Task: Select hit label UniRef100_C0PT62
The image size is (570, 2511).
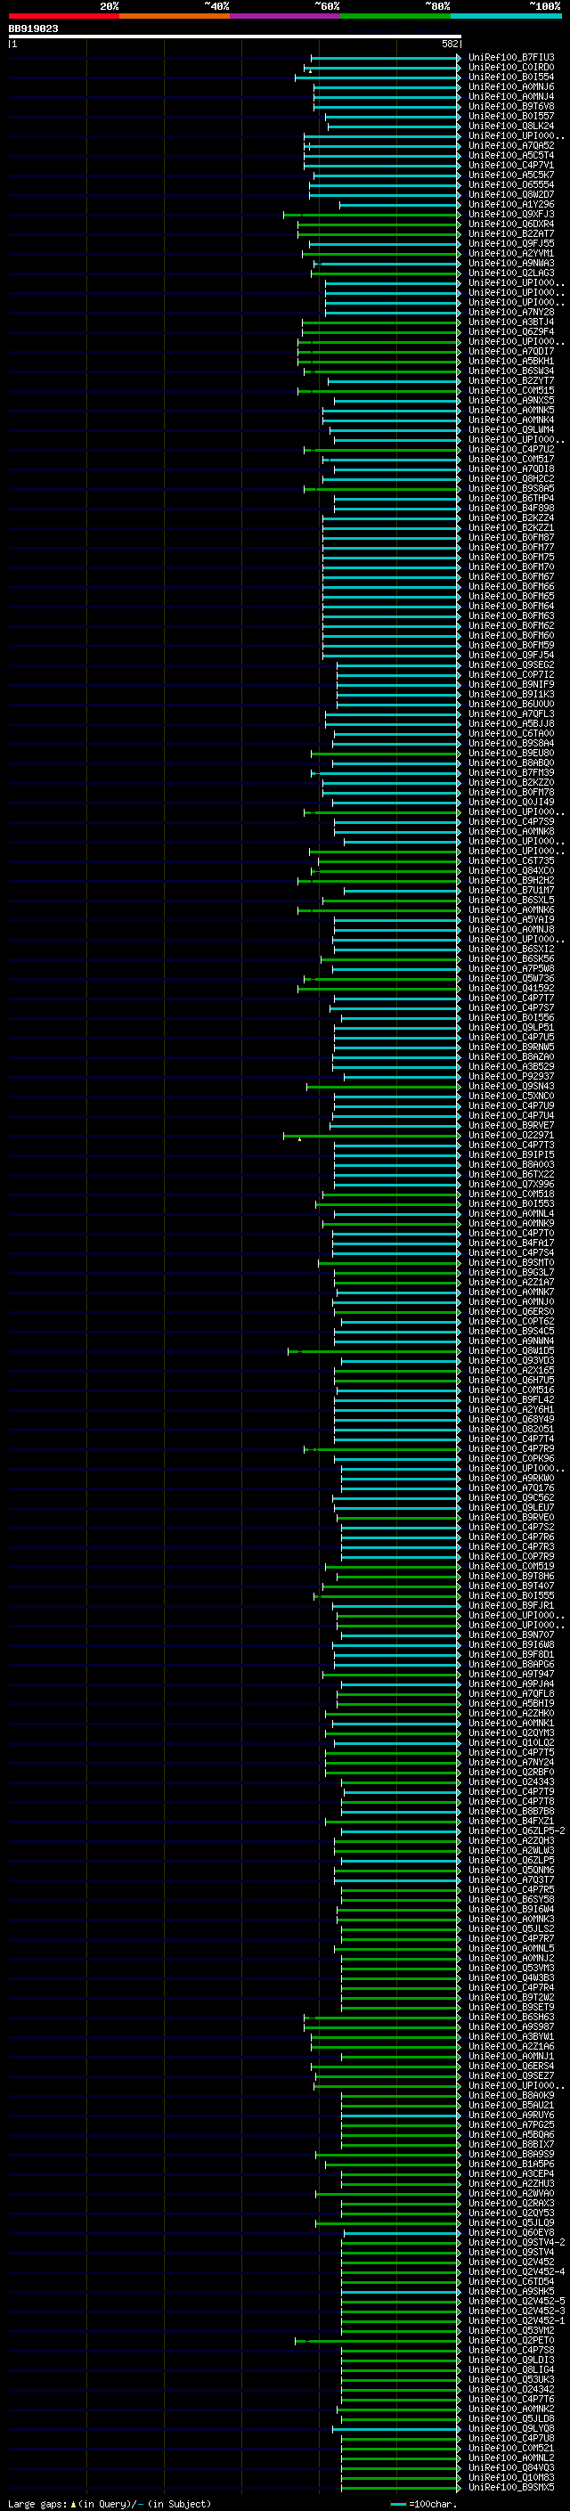Action: (x=511, y=1322)
